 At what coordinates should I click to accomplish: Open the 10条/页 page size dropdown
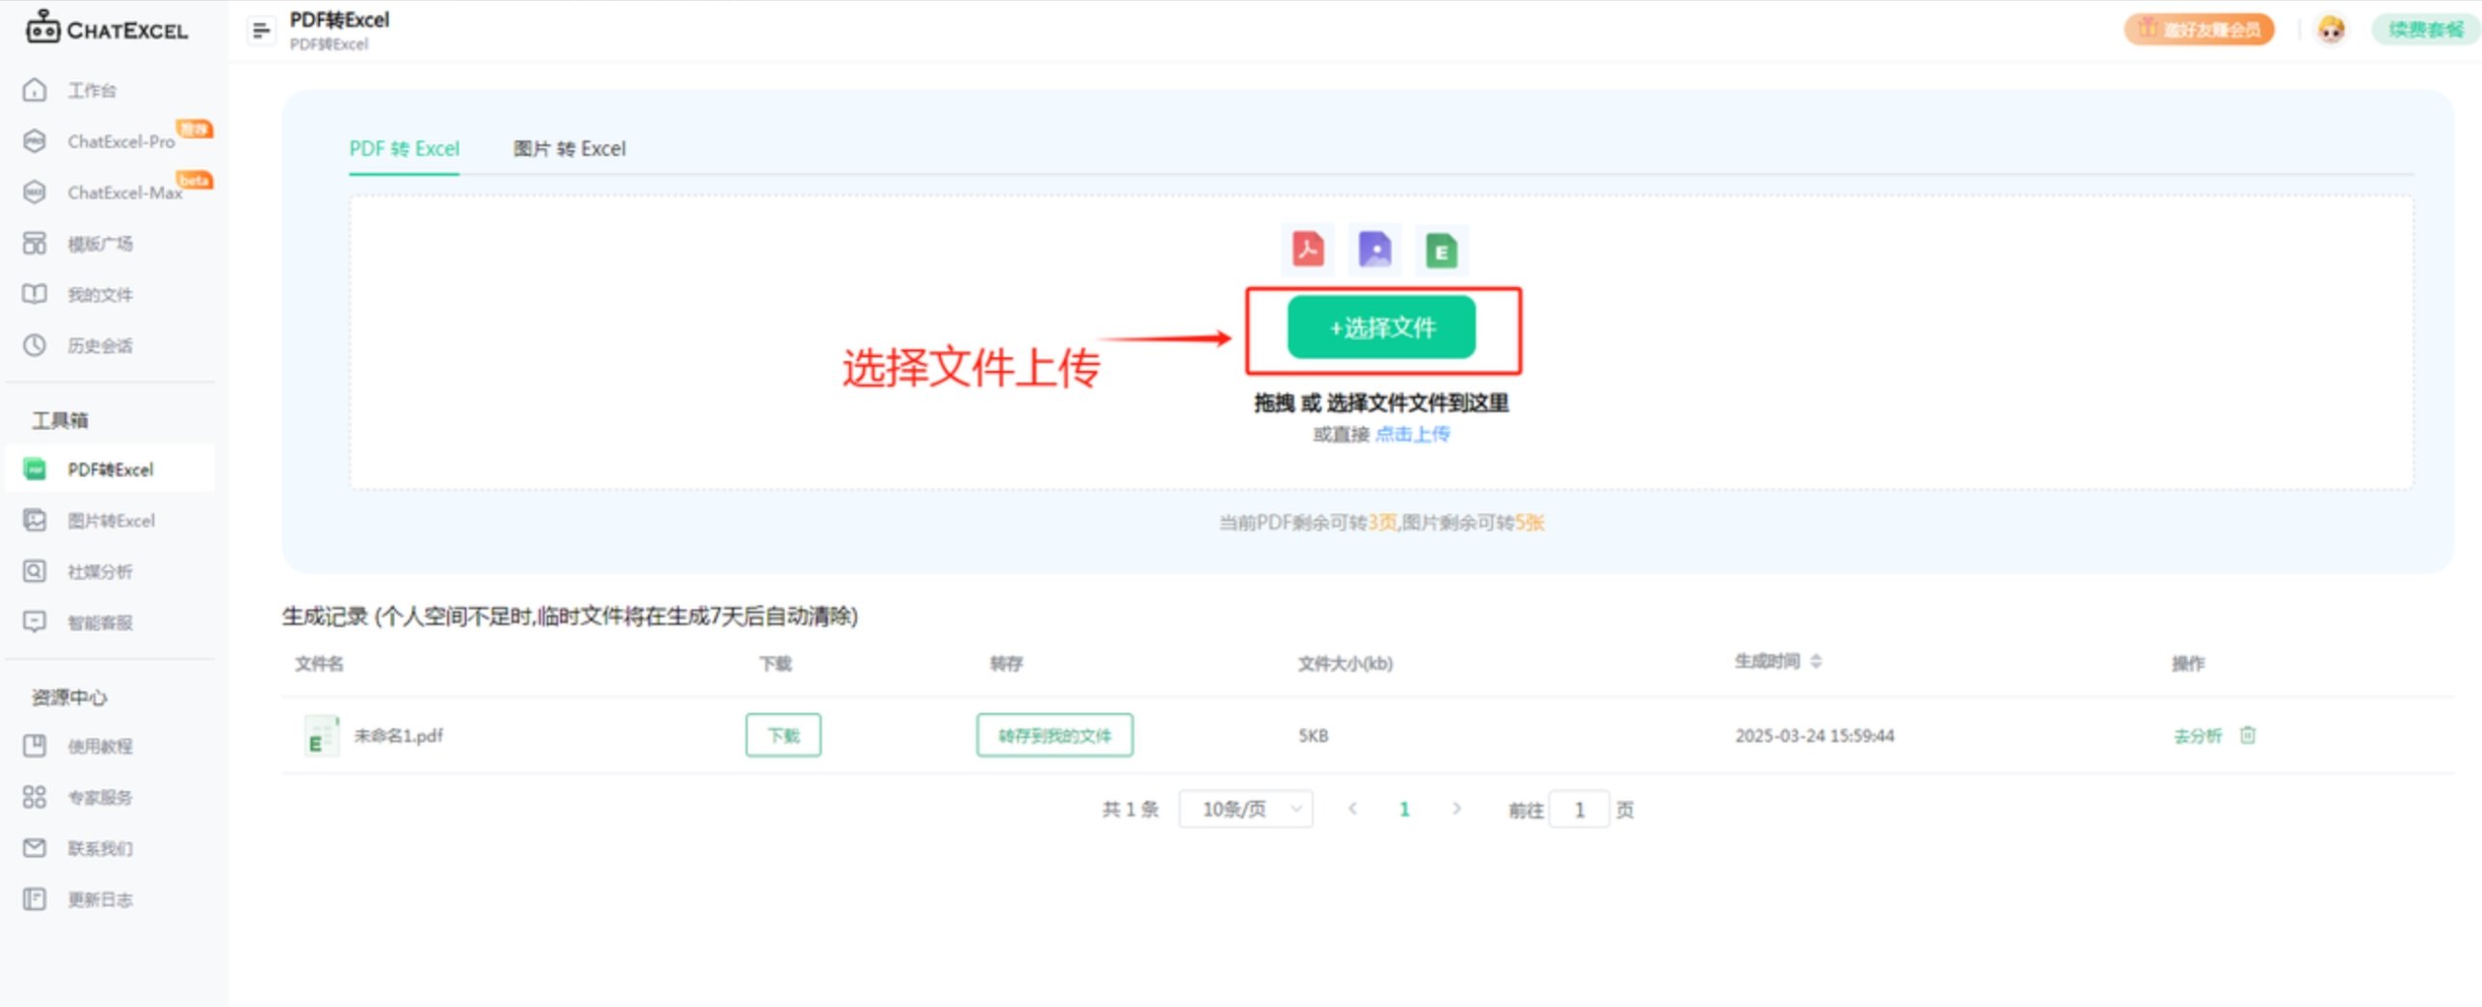[x=1245, y=808]
